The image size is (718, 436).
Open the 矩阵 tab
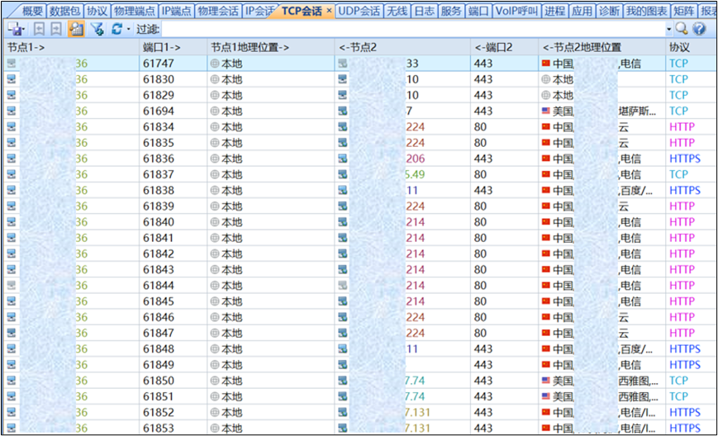point(684,11)
